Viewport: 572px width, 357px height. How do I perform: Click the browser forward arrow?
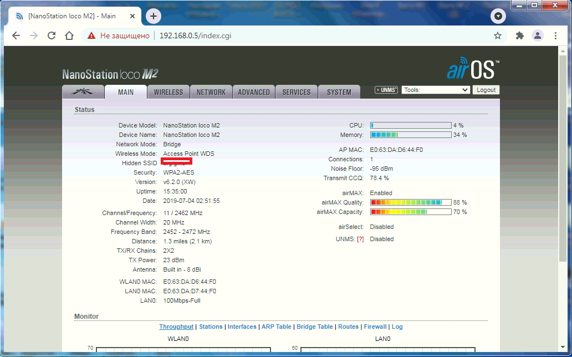tap(34, 35)
